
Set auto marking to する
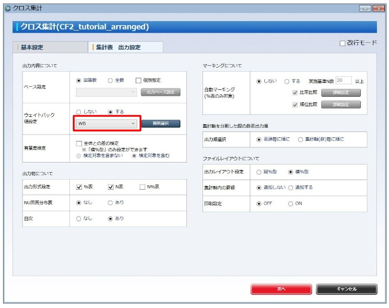point(287,81)
